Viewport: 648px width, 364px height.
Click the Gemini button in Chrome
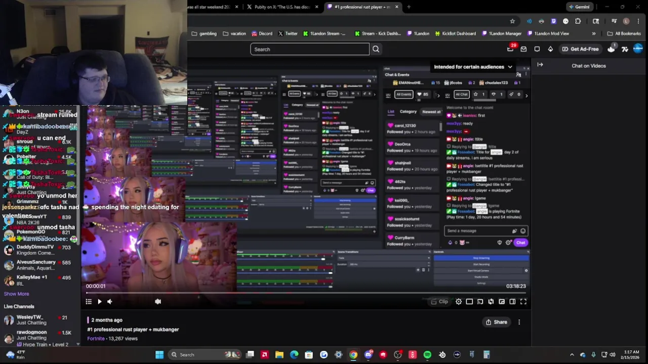[x=579, y=7]
